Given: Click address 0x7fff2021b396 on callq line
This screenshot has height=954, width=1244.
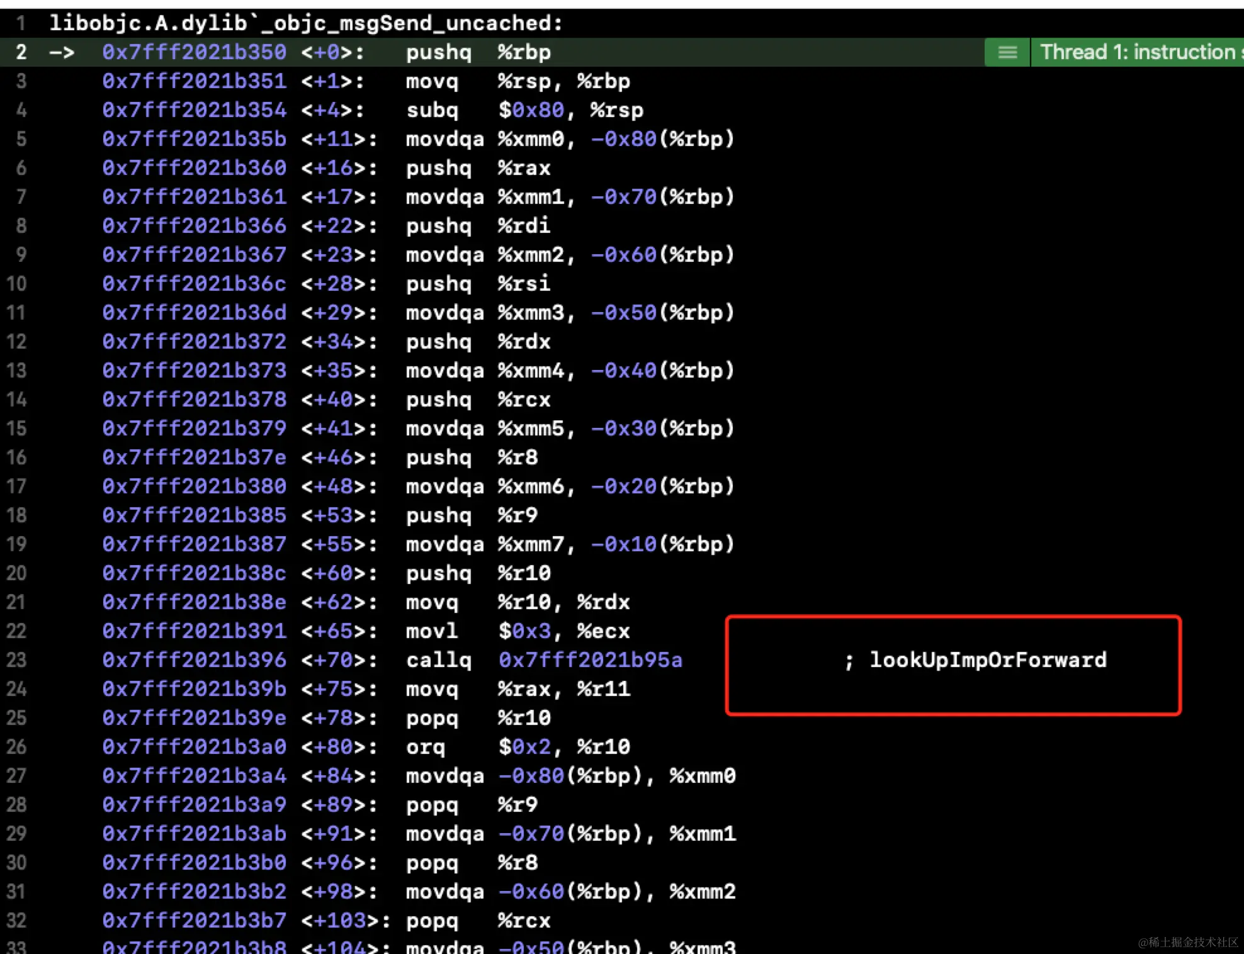Looking at the screenshot, I should [195, 660].
